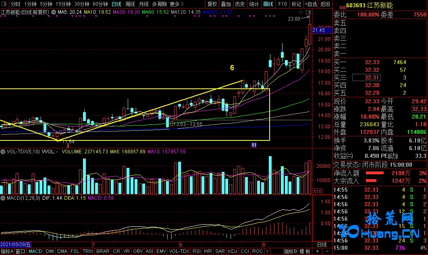Select the 5分钟 period

tap(46, 4)
